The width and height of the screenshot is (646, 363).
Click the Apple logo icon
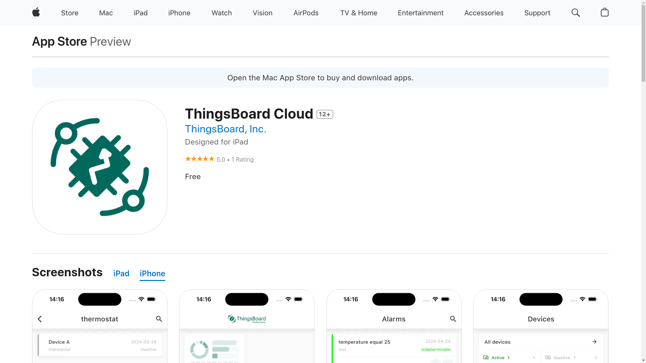(x=36, y=12)
